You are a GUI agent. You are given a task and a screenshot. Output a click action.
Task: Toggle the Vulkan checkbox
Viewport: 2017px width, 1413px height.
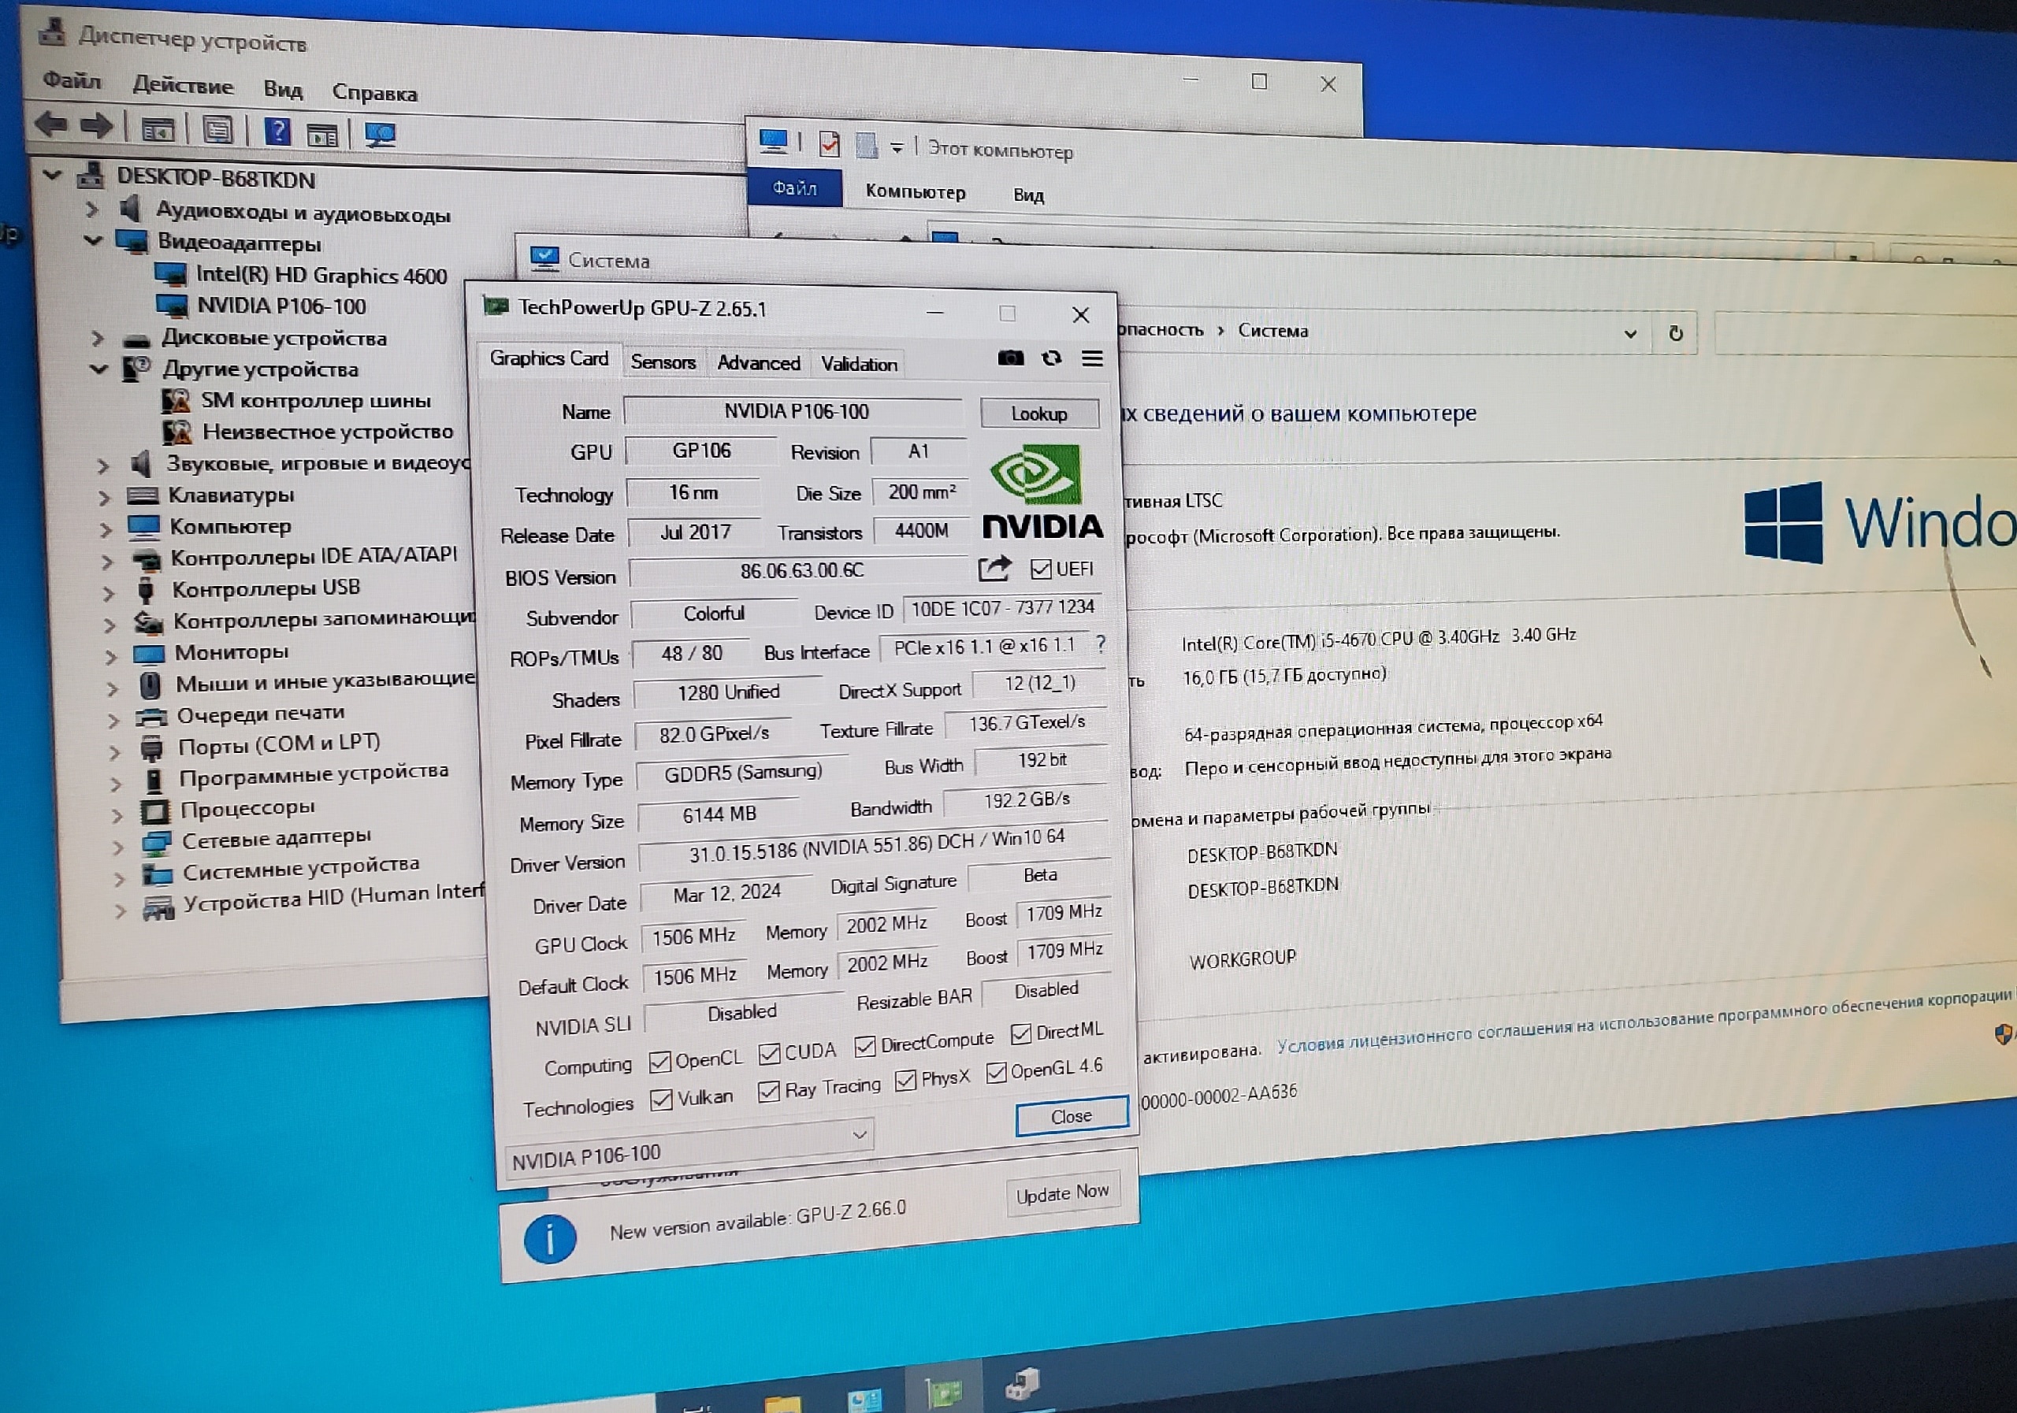[x=662, y=1100]
